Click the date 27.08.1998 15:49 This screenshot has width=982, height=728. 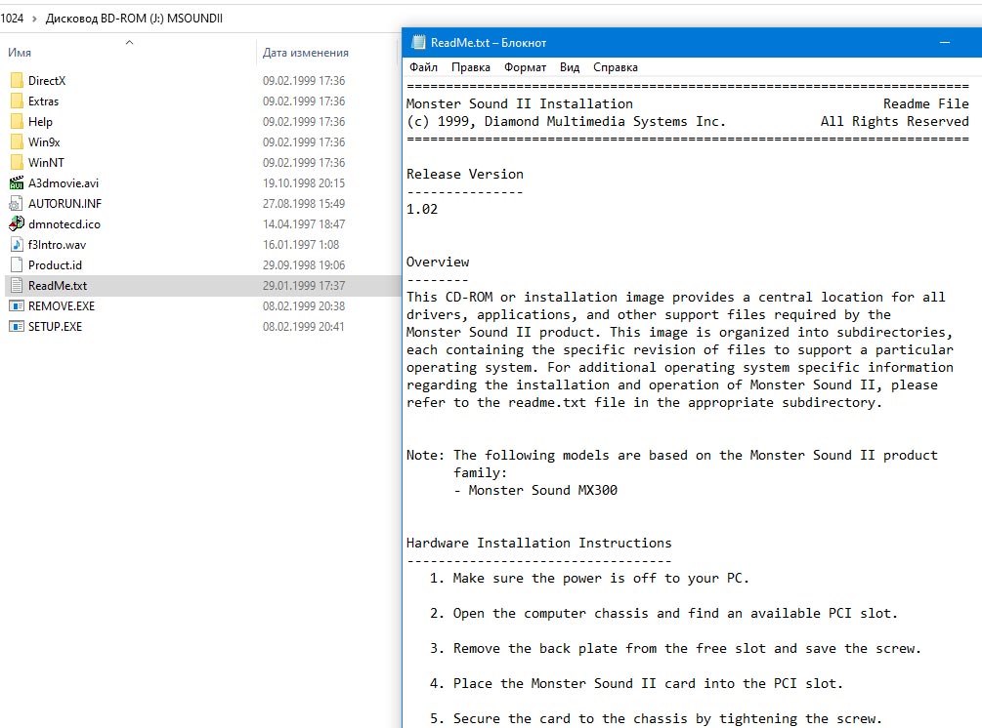[304, 204]
